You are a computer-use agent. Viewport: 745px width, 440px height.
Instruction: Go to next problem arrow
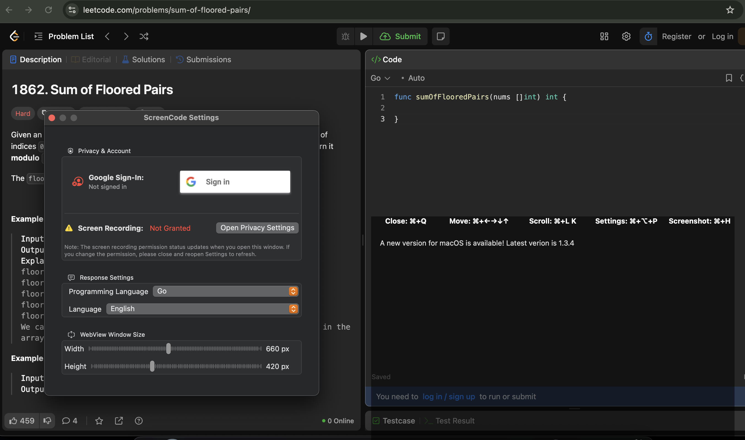pos(126,36)
